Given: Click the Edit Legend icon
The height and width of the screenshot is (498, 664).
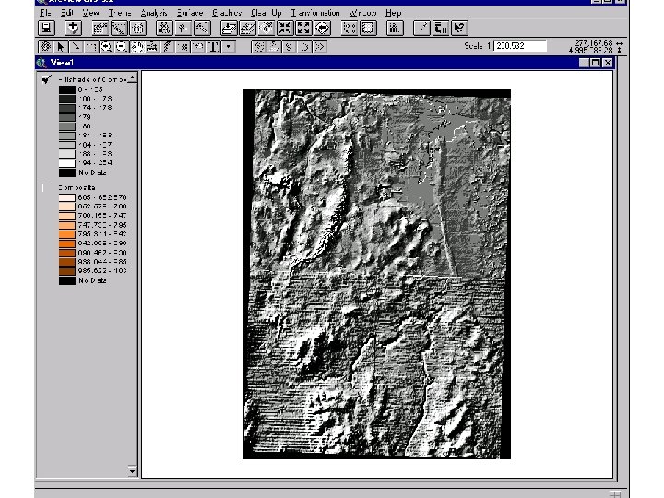Looking at the screenshot, I should pos(119,29).
